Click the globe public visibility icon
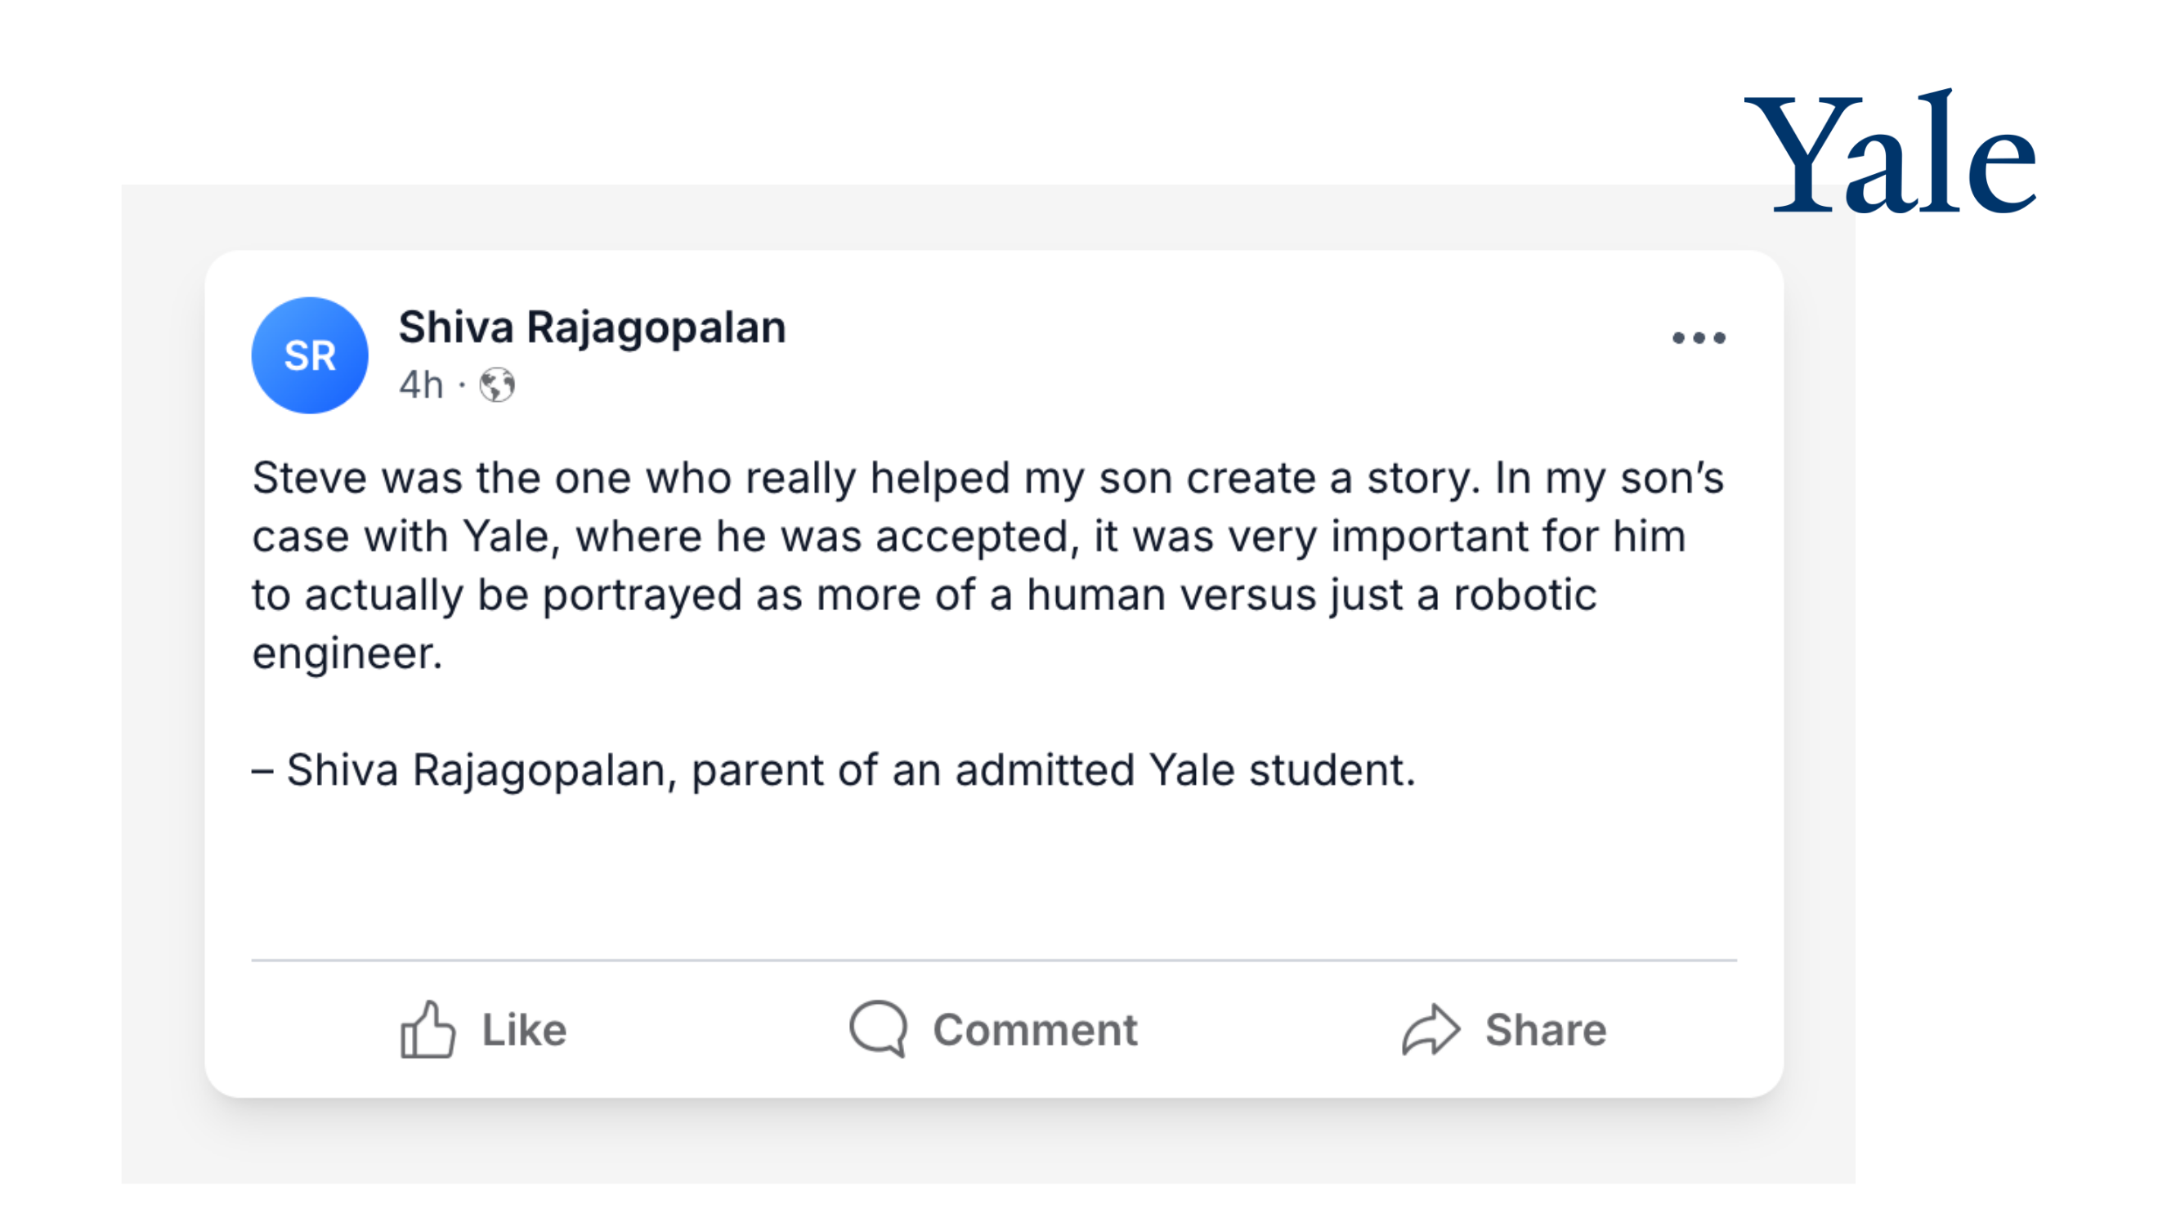The height and width of the screenshot is (1213, 2158). tap(497, 386)
